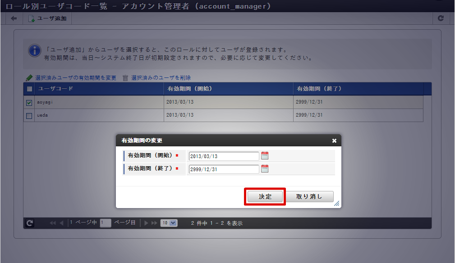Click the pager reload icon

(x=30, y=223)
